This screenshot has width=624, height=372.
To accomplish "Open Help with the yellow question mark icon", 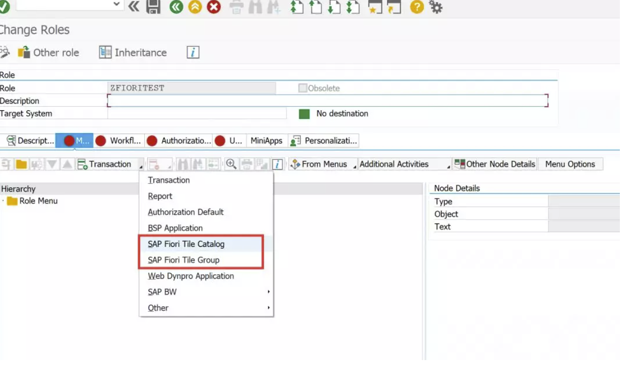I will click(417, 7).
